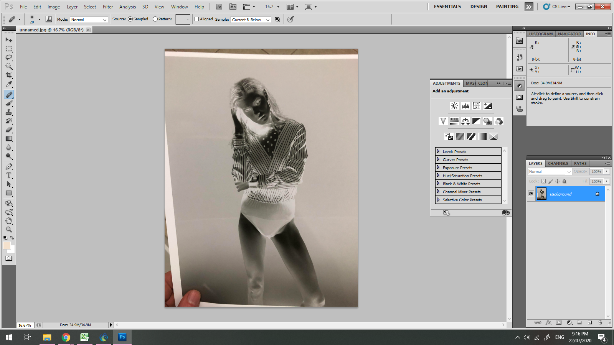Add a Levels adjustment

[x=465, y=106]
